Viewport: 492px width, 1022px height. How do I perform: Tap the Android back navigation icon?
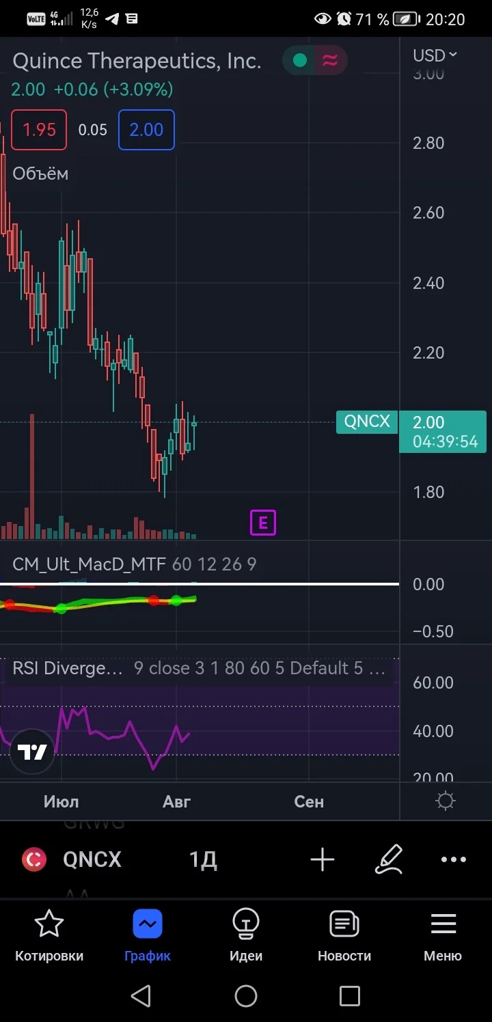point(141,996)
